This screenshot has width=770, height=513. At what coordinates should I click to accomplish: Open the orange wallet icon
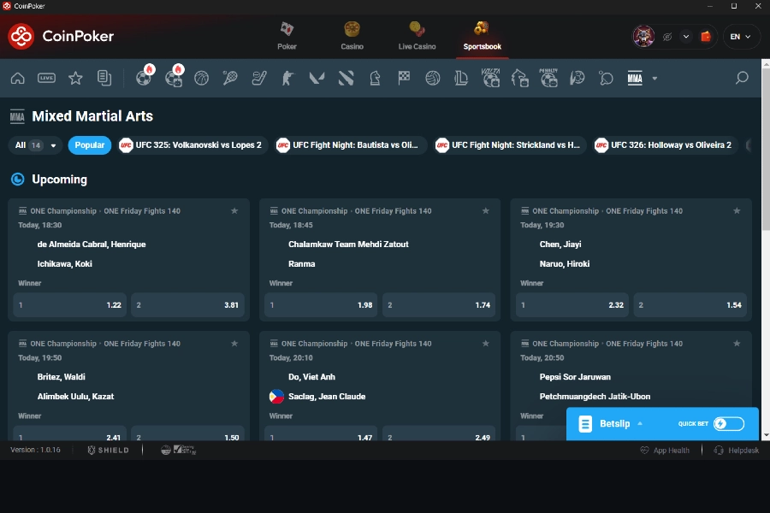[x=706, y=37]
